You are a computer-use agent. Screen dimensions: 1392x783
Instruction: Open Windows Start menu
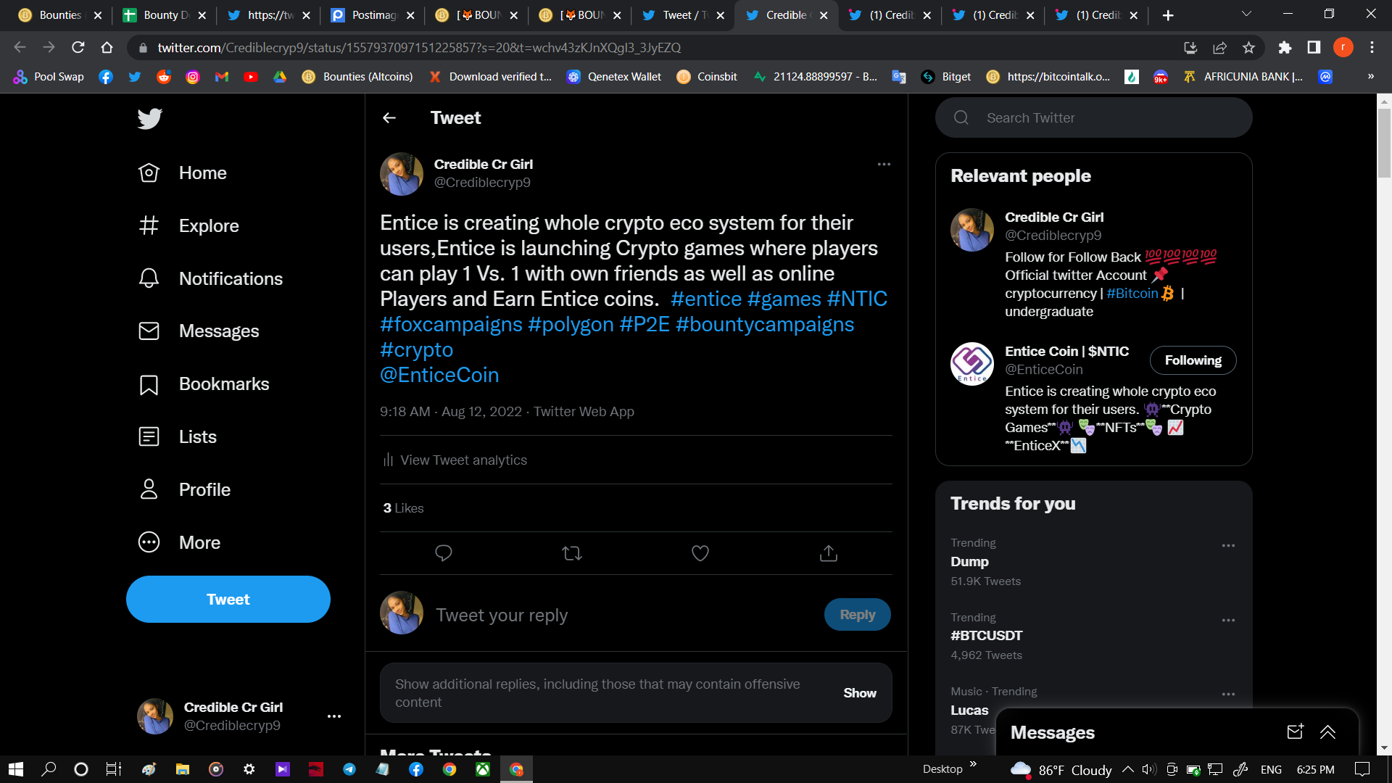(16, 769)
